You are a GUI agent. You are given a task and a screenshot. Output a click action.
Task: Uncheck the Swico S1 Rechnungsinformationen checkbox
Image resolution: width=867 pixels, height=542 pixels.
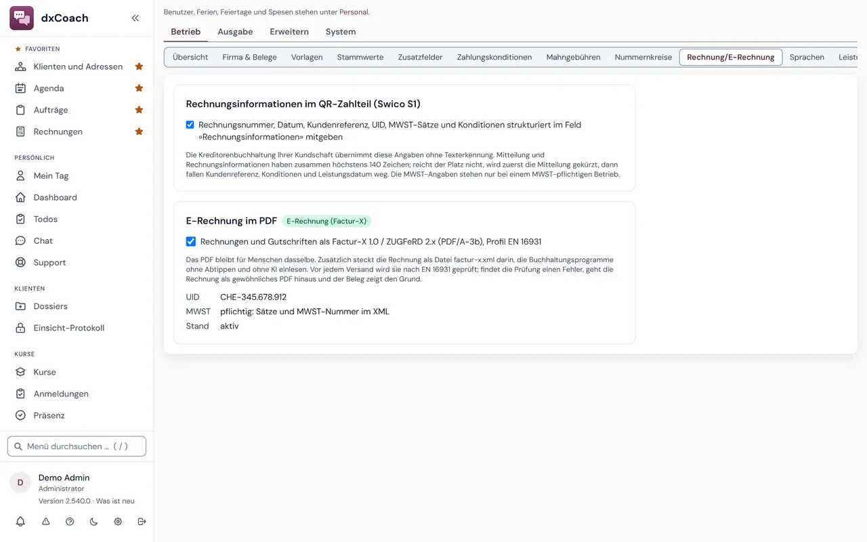[190, 125]
